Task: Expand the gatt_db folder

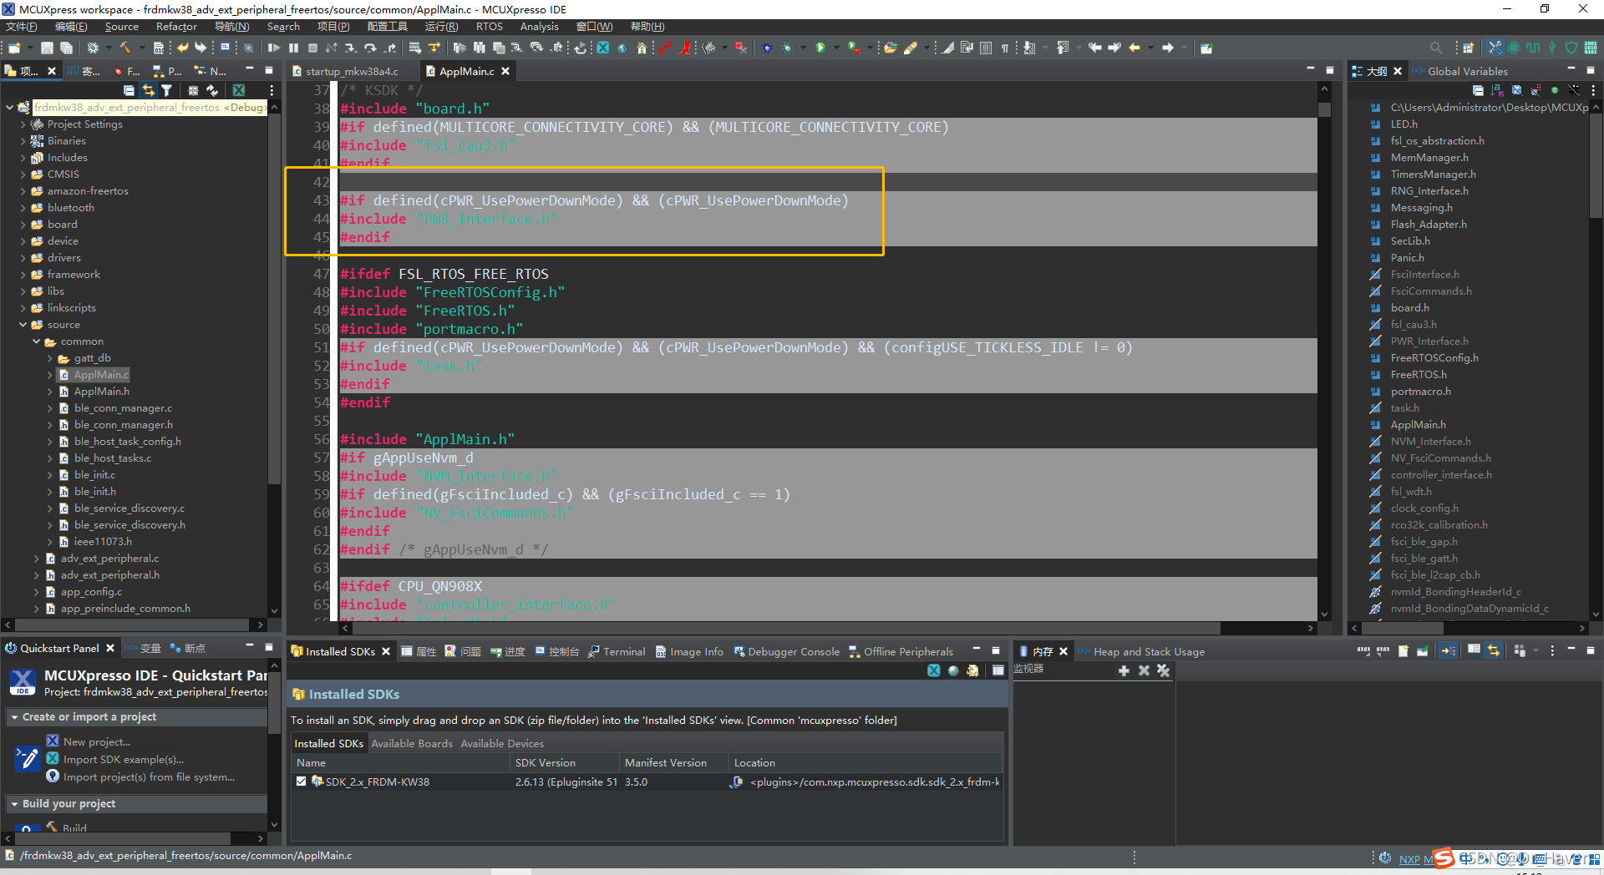Action: coord(49,358)
